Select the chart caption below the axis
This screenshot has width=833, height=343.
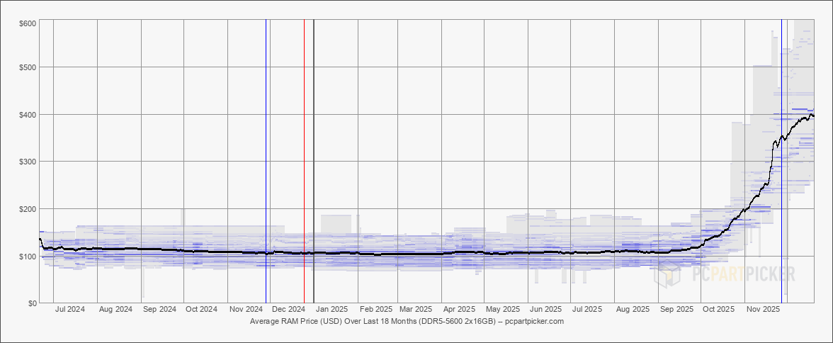pos(407,322)
